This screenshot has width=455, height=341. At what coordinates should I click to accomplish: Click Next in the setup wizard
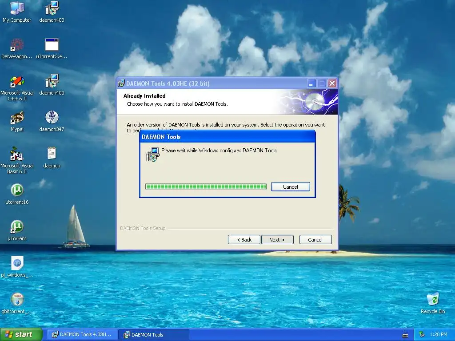click(x=277, y=239)
